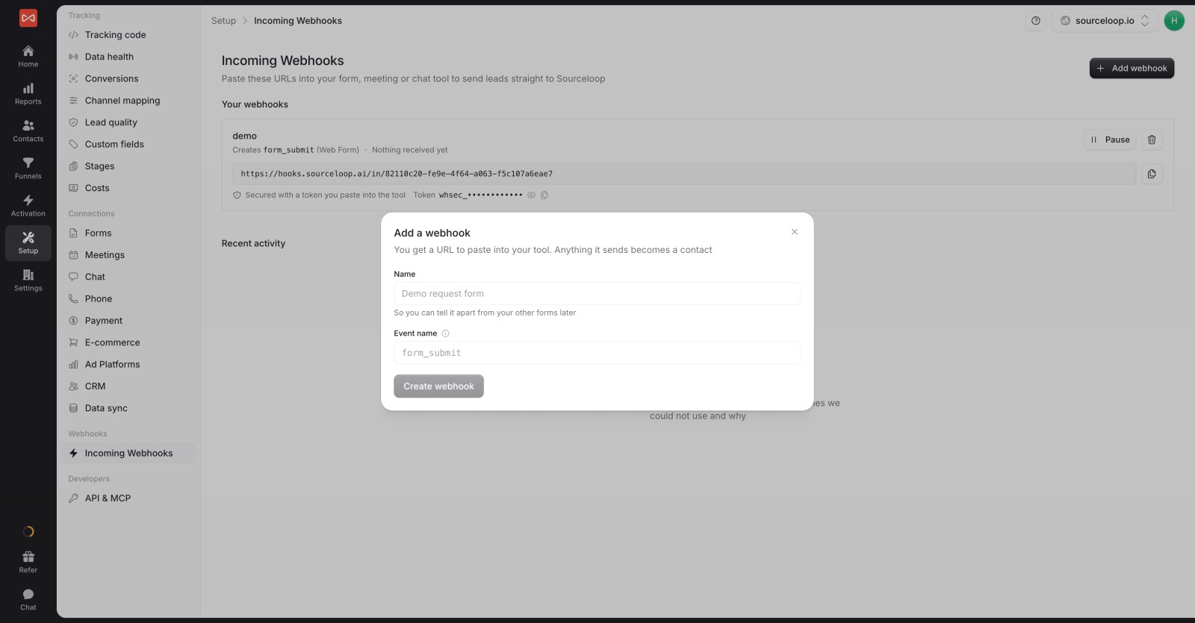Open Ad Platforms
Viewport: 1195px width, 623px height.
pos(128,364)
